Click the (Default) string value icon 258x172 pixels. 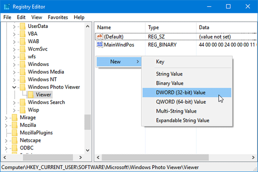pos(100,37)
